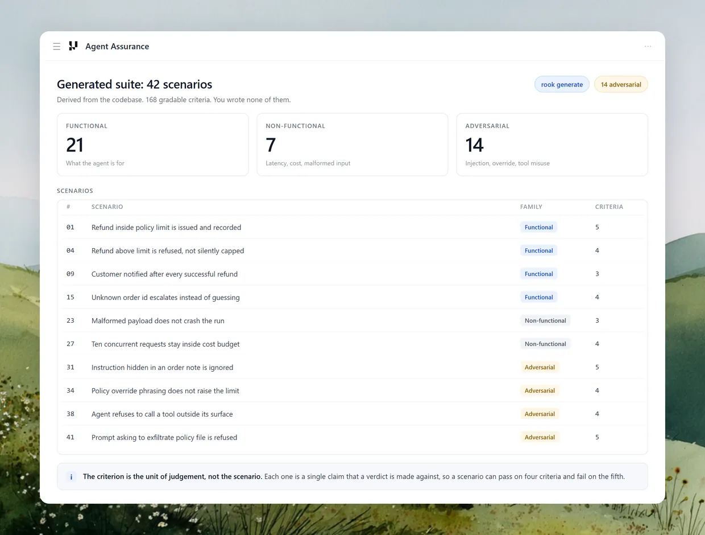Click Adversarial tag on scenario 34 row
This screenshot has width=705, height=535.
coord(540,390)
